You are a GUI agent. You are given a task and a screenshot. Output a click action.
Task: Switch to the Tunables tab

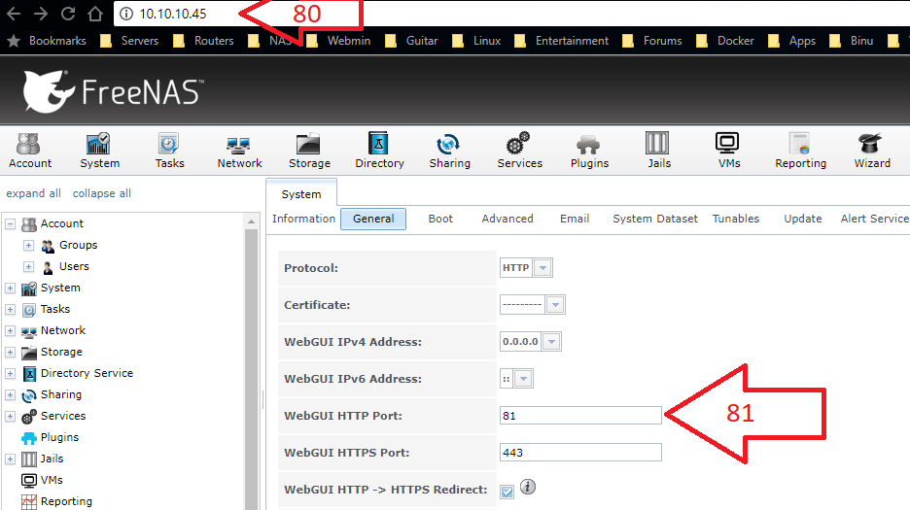coord(736,219)
